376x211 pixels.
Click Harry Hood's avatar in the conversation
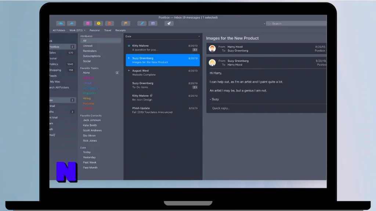tap(212, 49)
